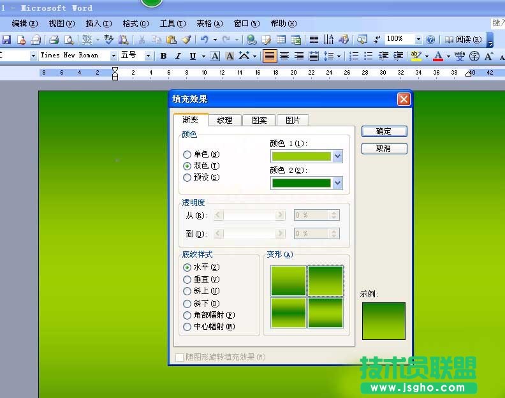Expand the Undo history dropdown arrow
Screen dimensions: 505x398
(215, 40)
